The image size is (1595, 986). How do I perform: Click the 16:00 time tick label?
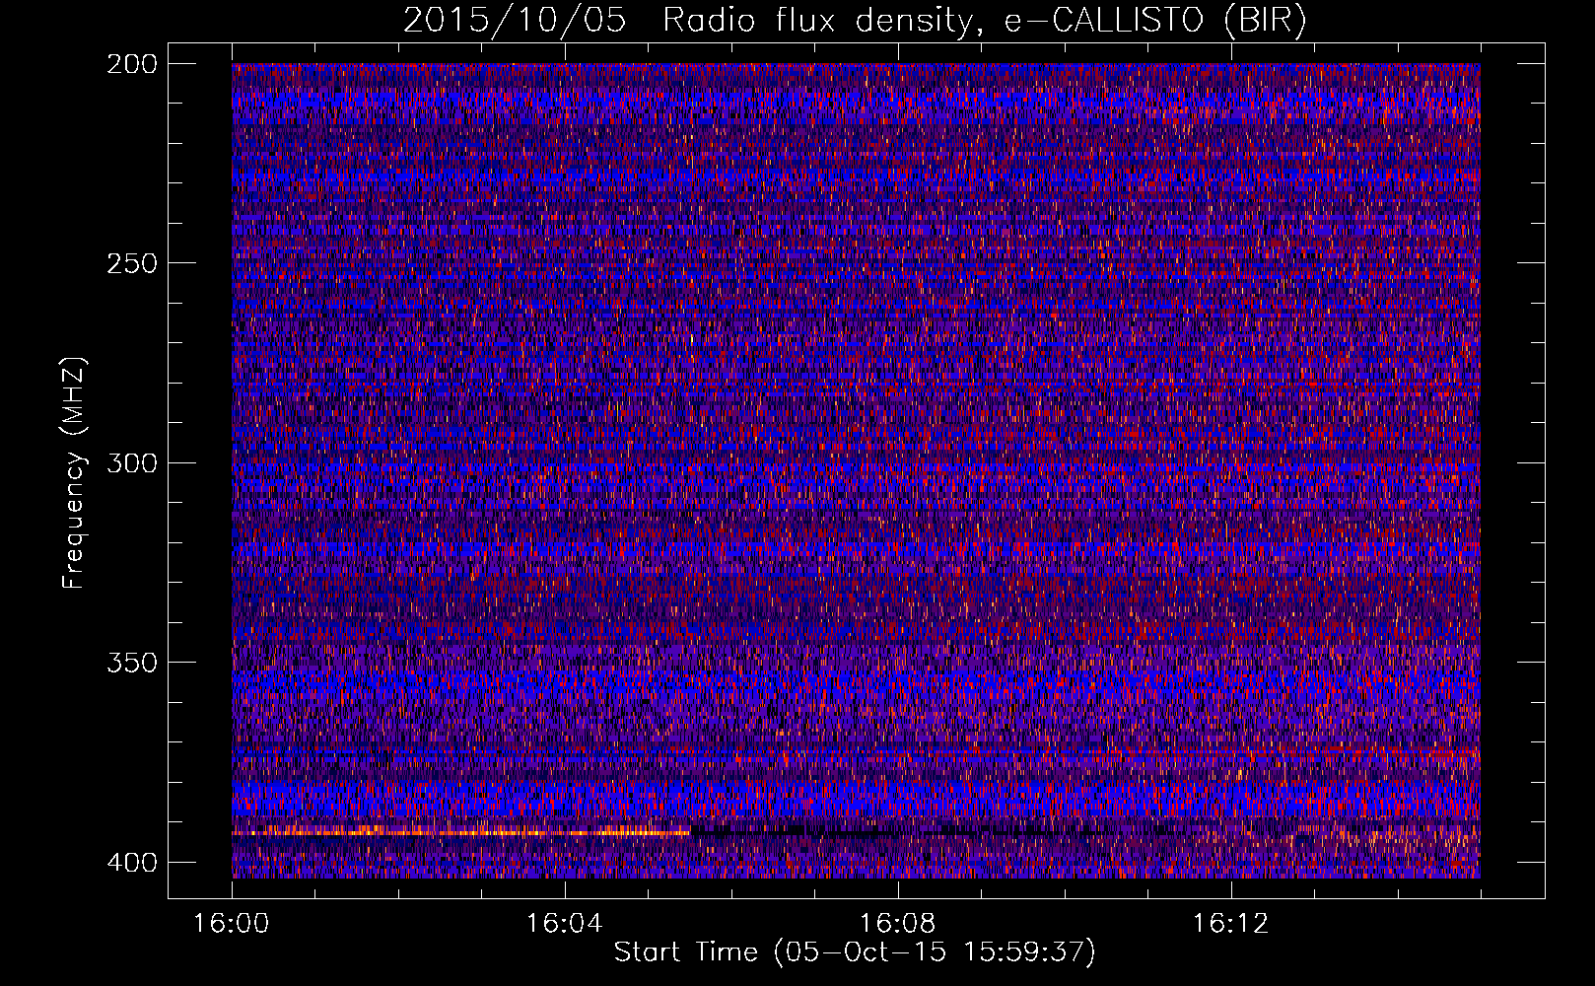pos(232,924)
